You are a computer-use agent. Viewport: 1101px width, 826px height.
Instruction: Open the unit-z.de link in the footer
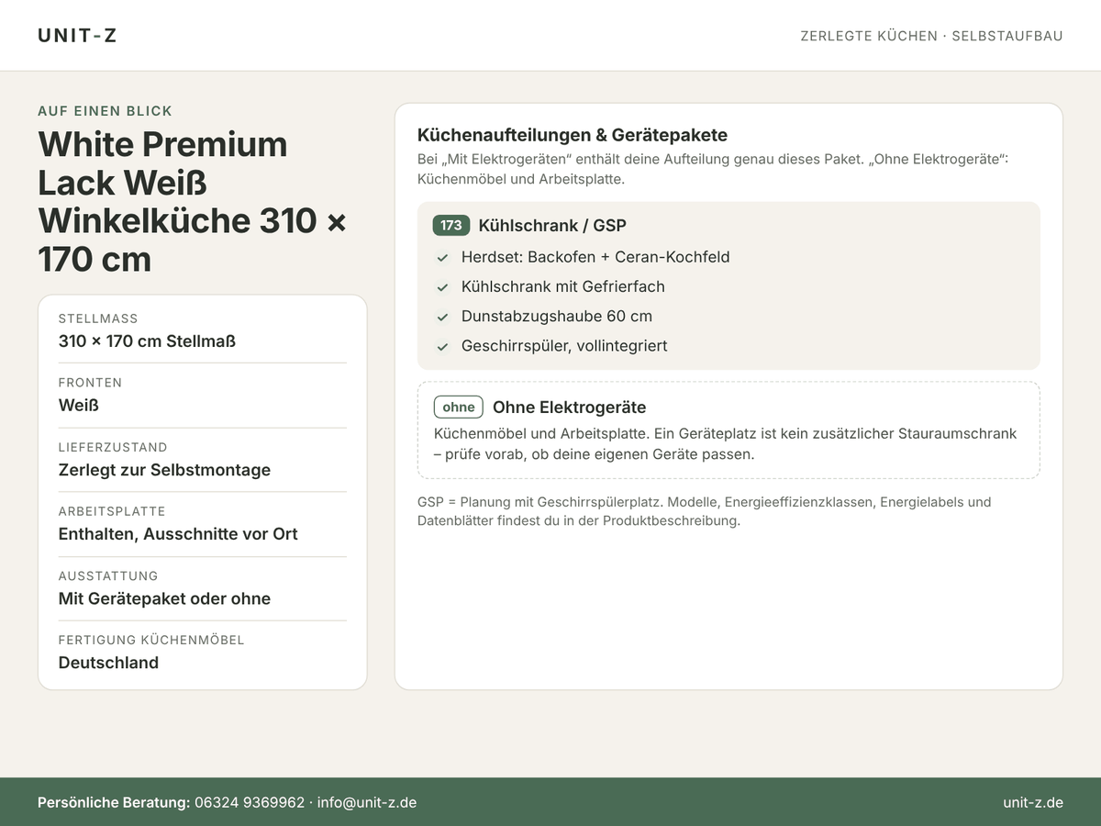point(1033,802)
